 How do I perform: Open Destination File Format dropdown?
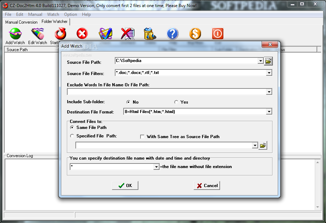(269, 112)
